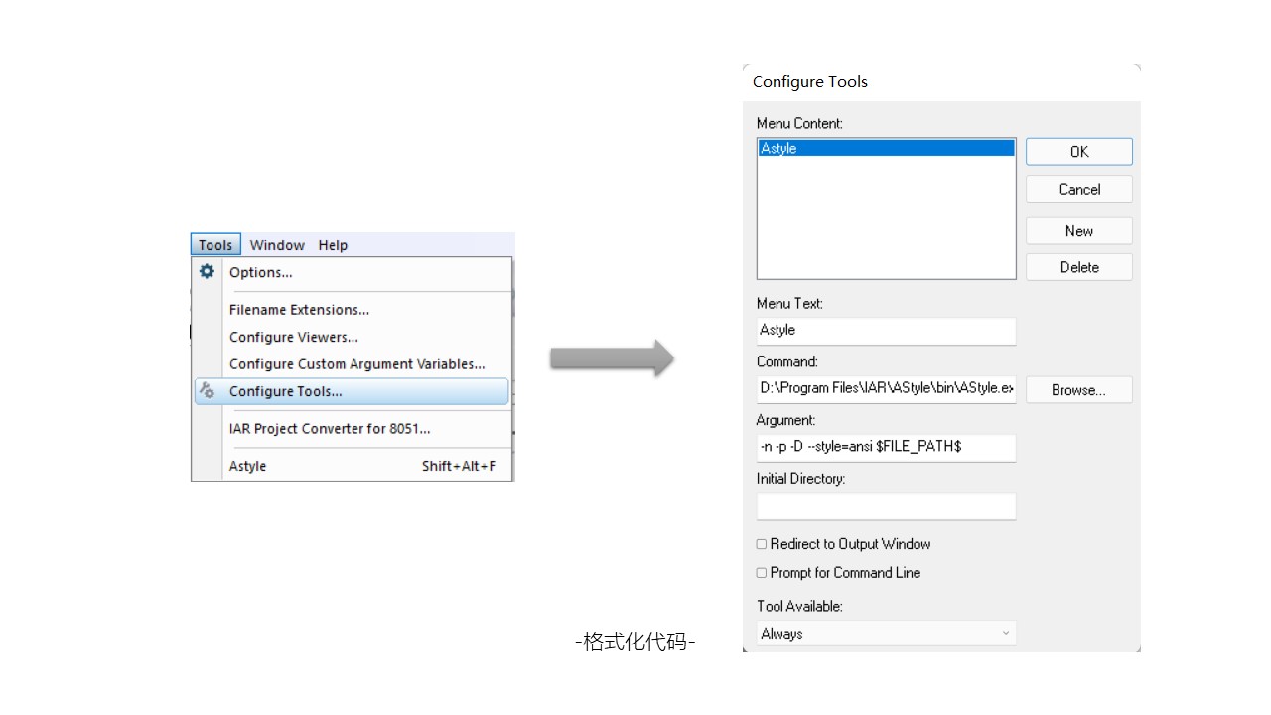Screen dimensions: 1271x715
Task: Check the Prompt for Command Line box
Action: [x=762, y=573]
